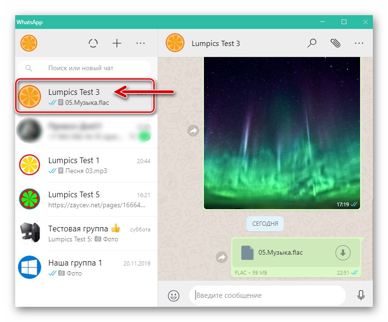This screenshot has height=322, width=388.
Task: Attach file using paperclip icon
Action: (x=335, y=43)
